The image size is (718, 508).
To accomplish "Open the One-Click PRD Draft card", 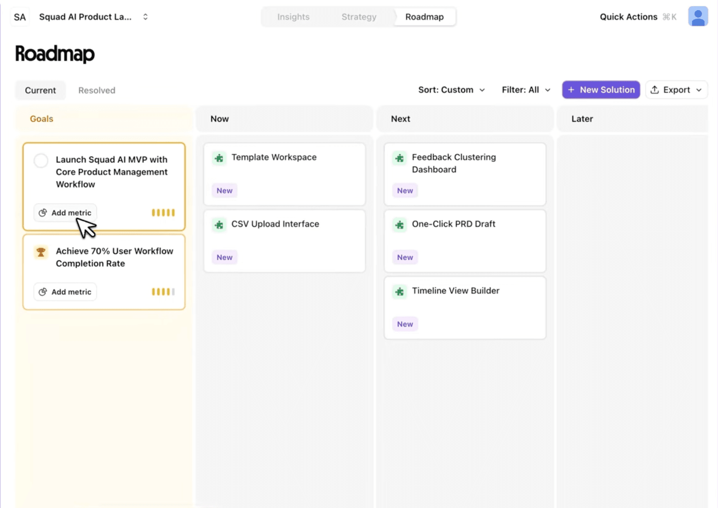I will point(465,241).
